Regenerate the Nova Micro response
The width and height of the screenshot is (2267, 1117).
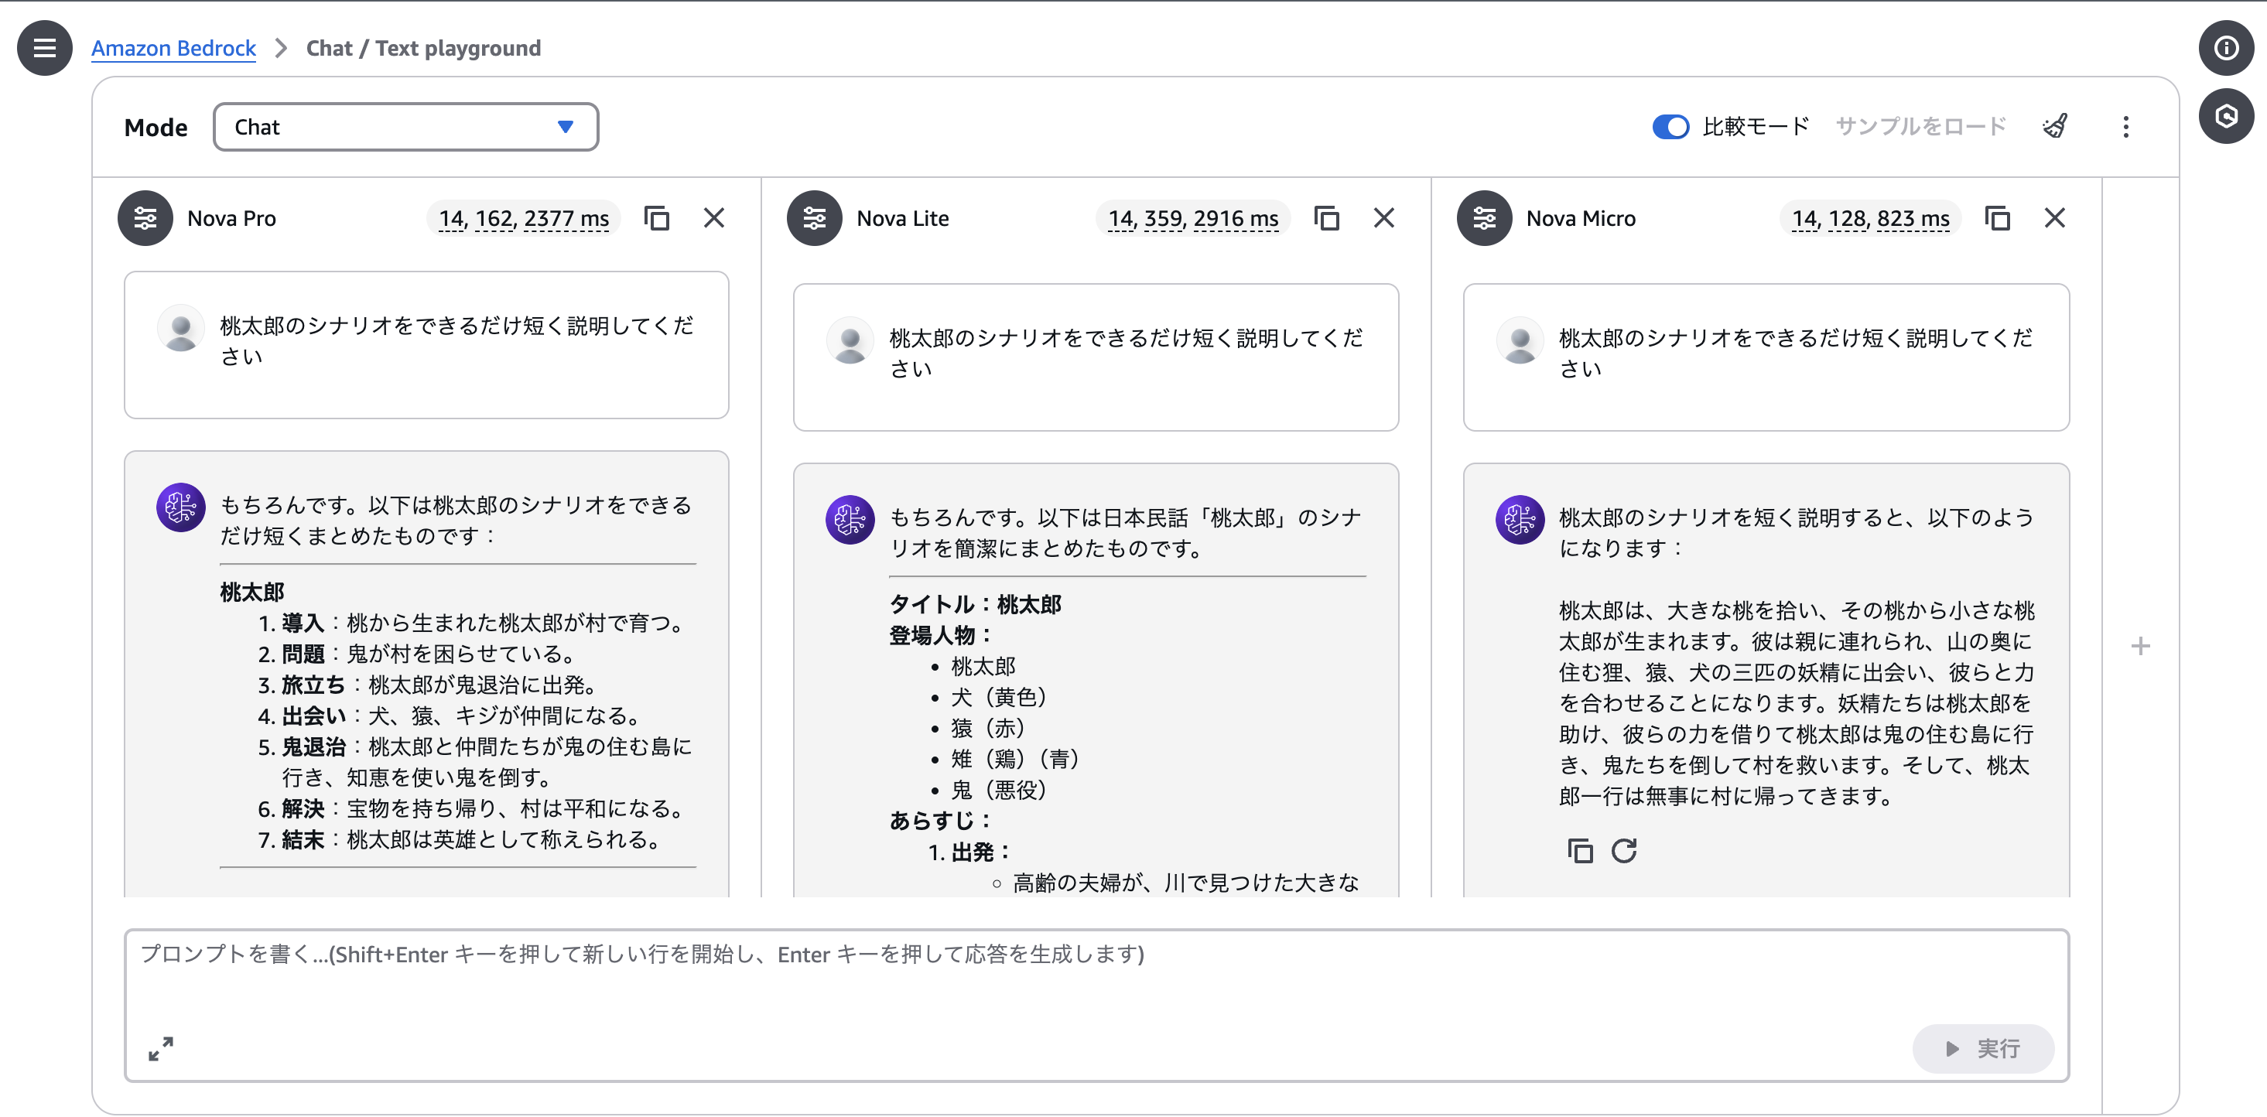(x=1626, y=850)
